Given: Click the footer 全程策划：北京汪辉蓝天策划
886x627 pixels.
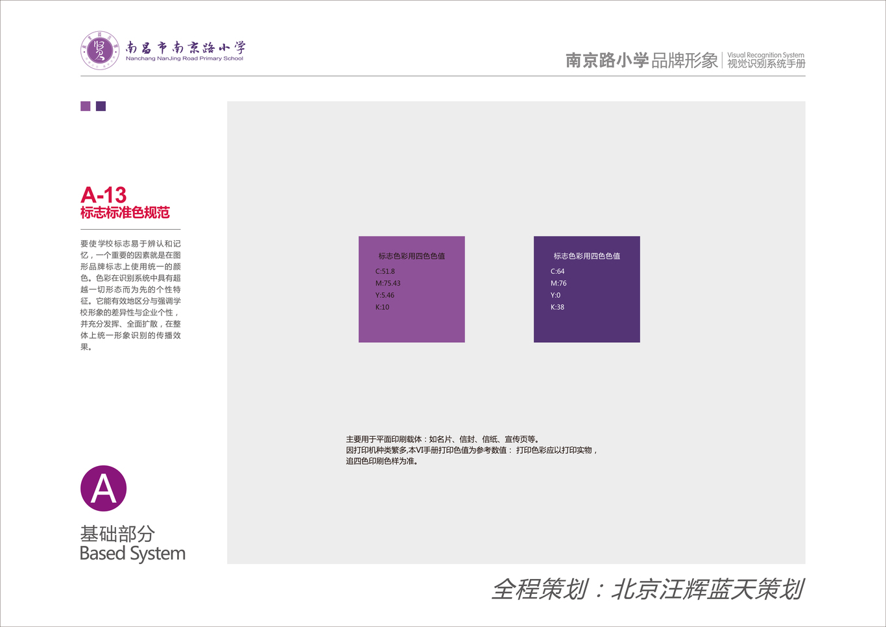Looking at the screenshot, I should [648, 589].
